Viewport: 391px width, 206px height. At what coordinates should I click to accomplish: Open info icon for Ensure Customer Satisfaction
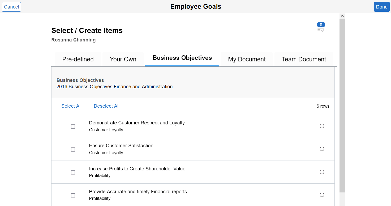coord(322,149)
